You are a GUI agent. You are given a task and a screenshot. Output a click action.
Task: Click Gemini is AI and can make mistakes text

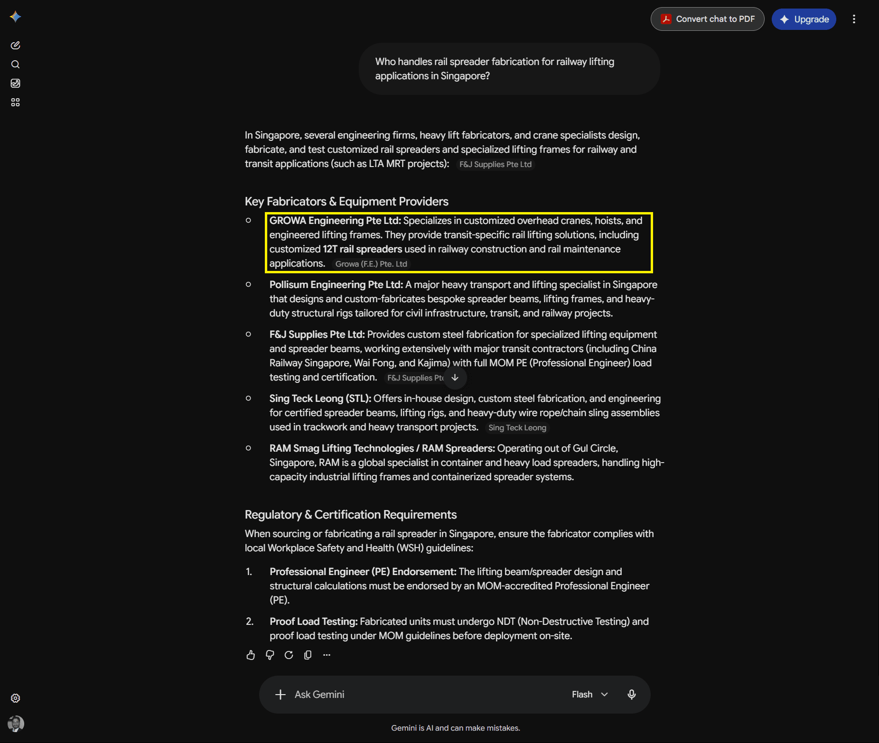point(456,728)
